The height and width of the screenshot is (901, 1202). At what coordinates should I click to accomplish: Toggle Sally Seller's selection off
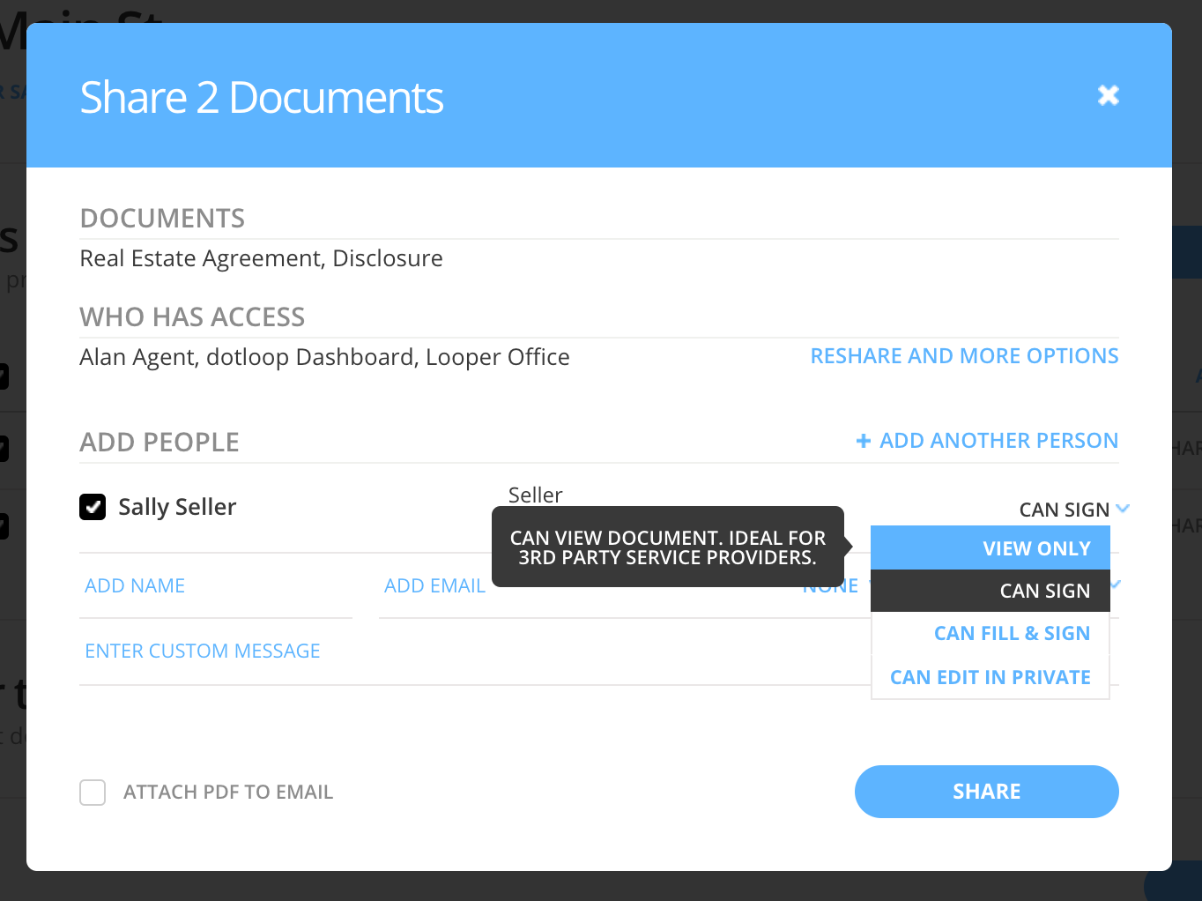[93, 507]
